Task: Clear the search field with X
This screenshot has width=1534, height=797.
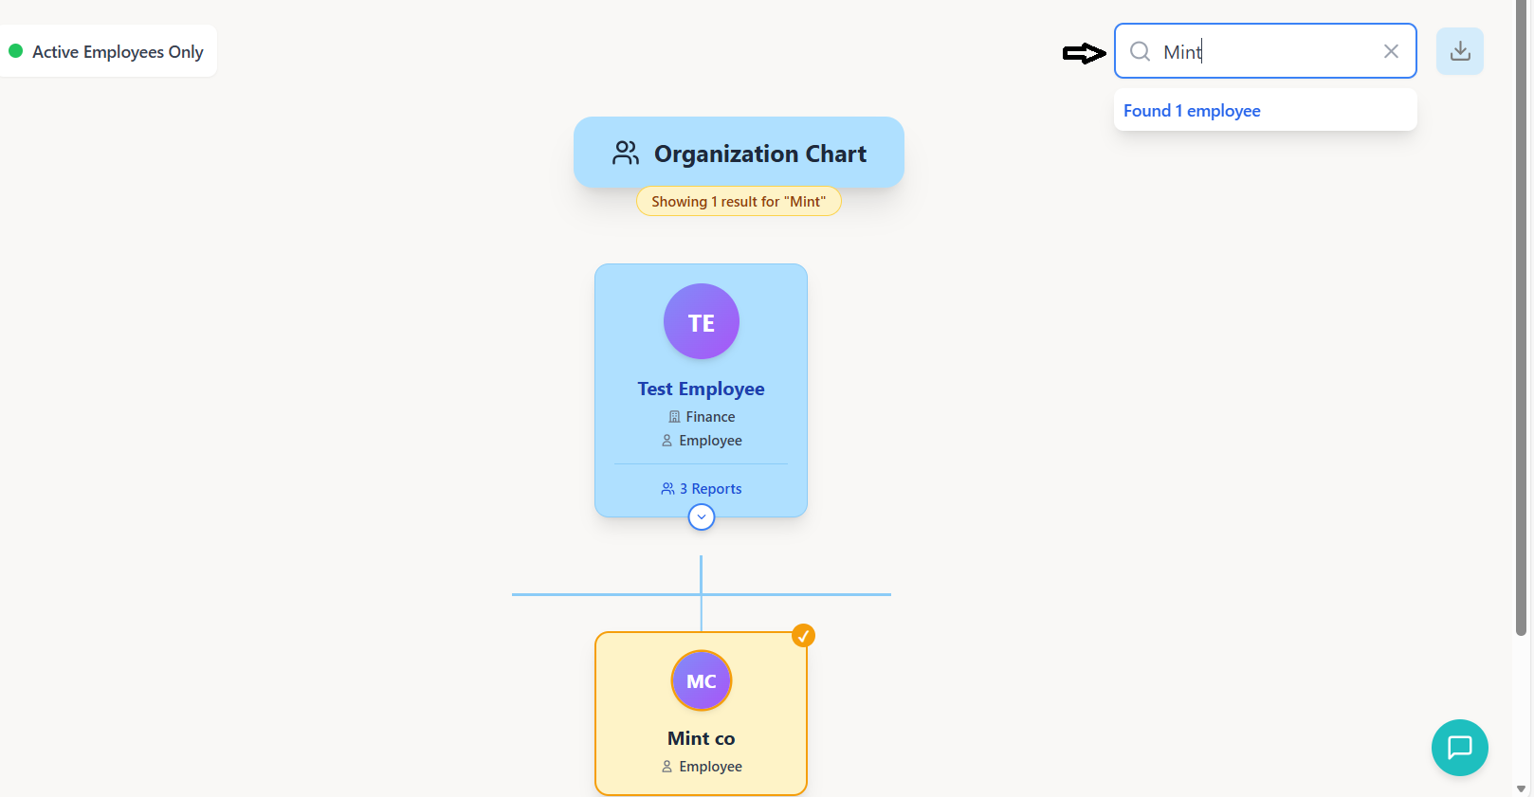Action: click(1391, 51)
